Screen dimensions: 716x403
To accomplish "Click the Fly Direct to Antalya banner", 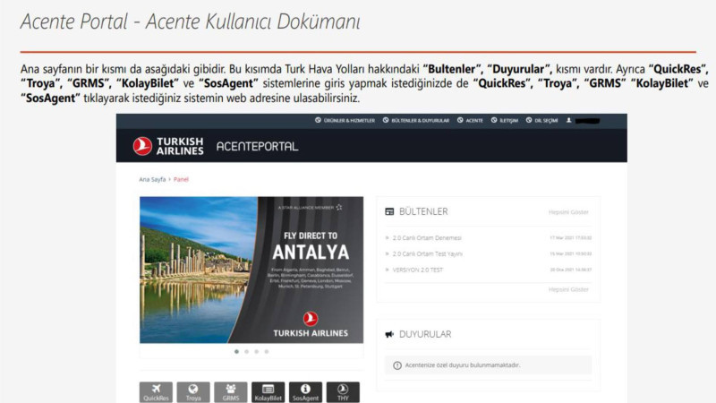I will pyautogui.click(x=251, y=270).
